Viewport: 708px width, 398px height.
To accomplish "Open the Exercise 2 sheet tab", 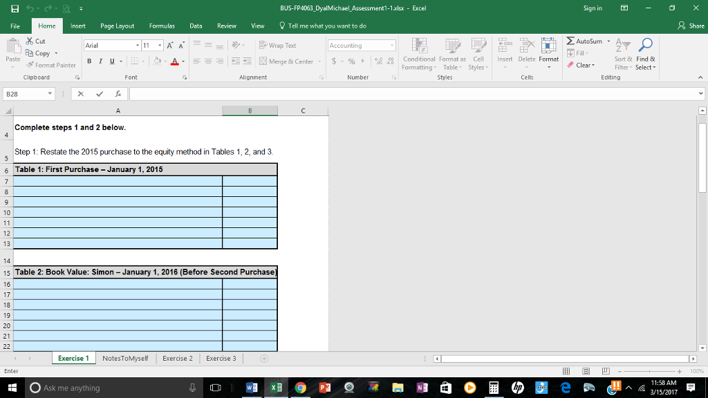I will click(178, 359).
